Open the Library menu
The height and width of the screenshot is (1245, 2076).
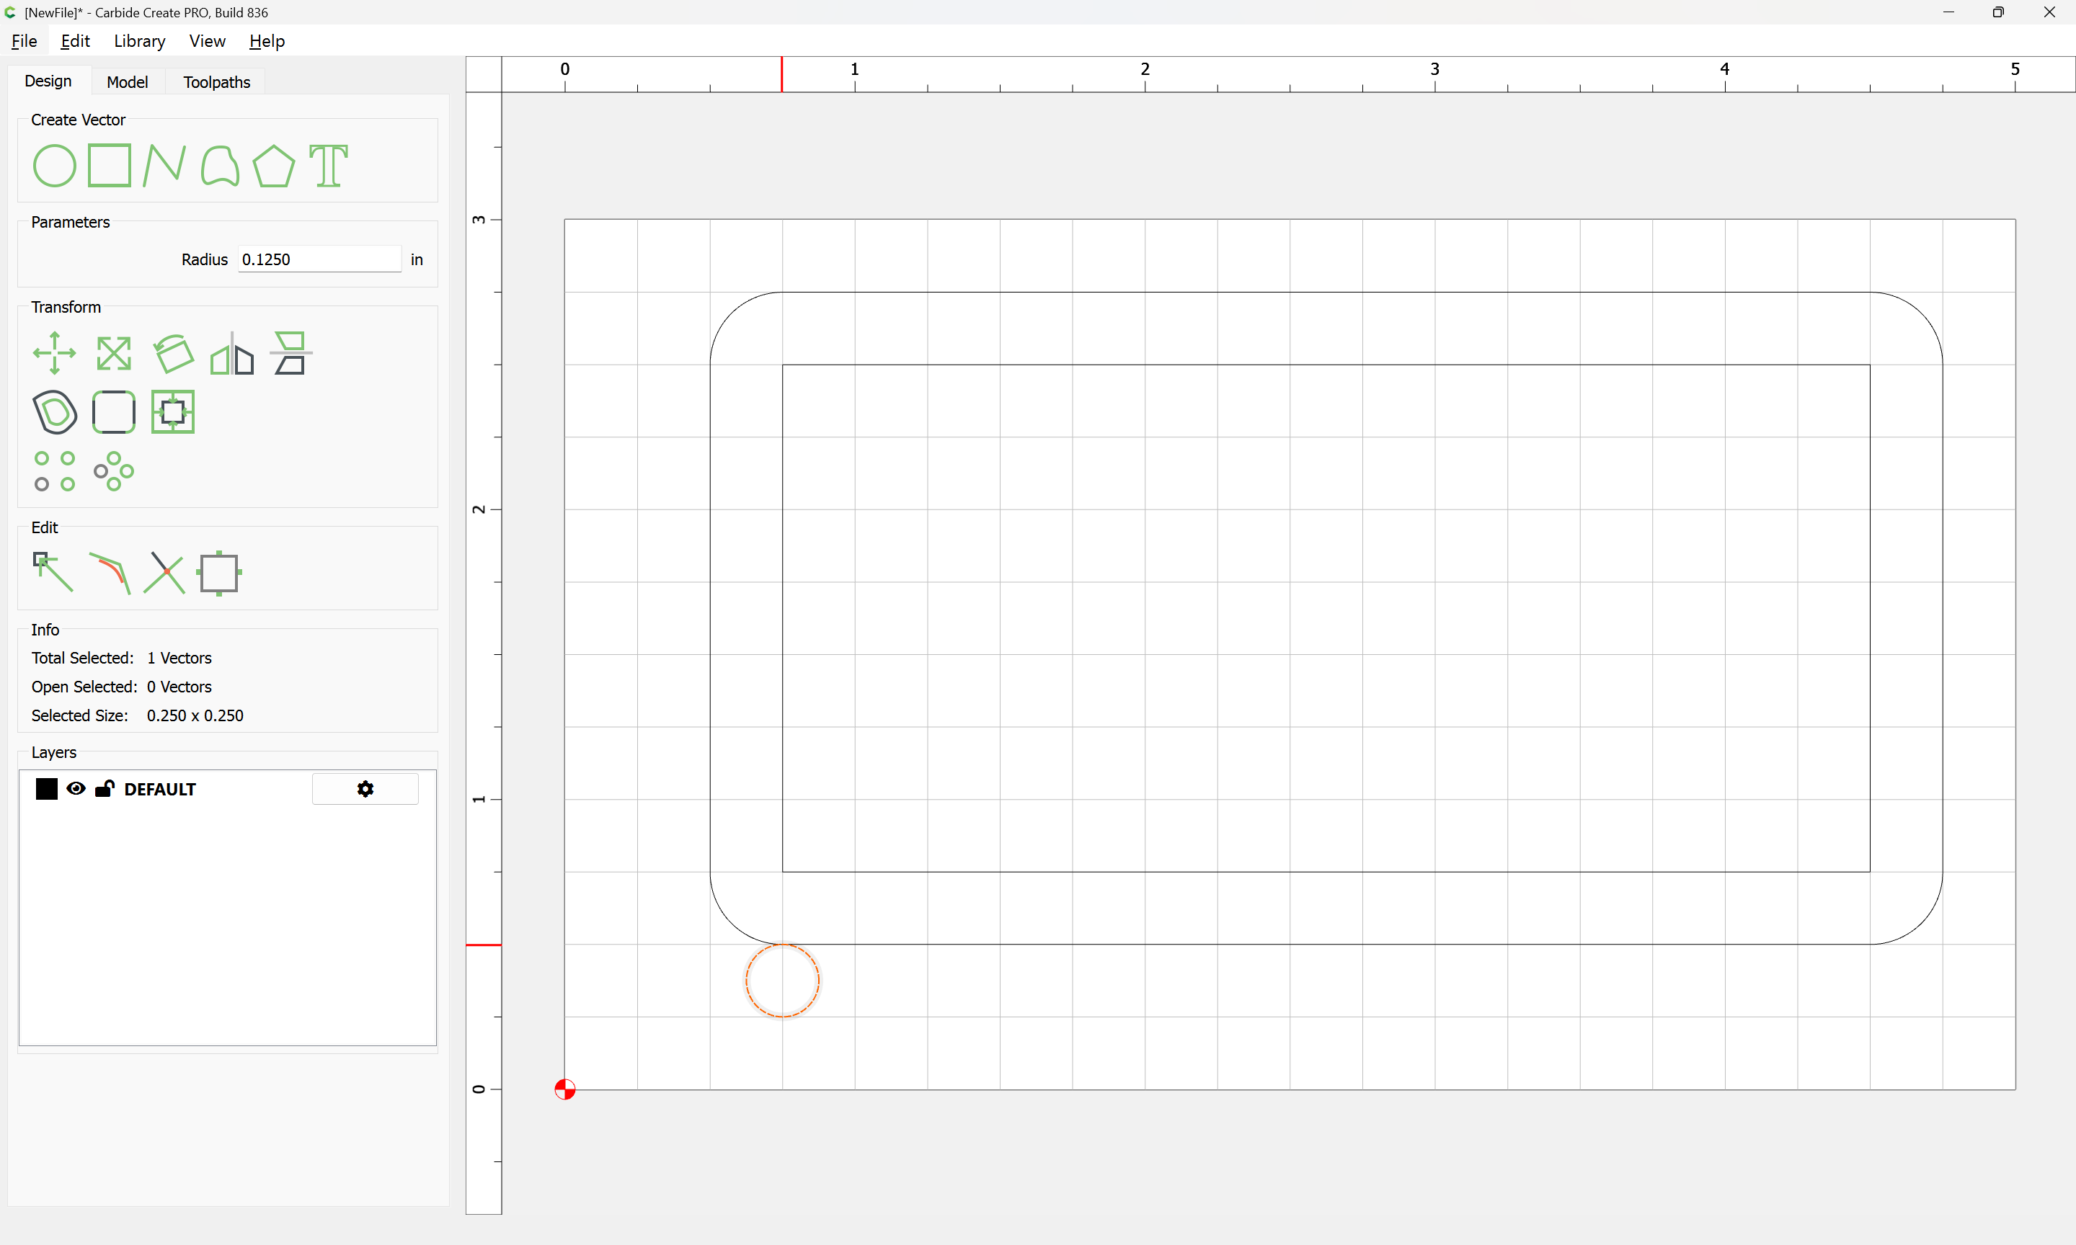point(139,41)
